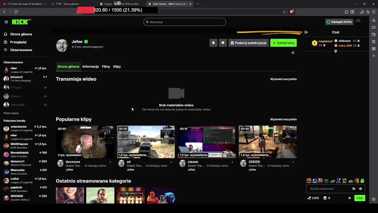378x213 pixels.
Task: Open the 7TV emote menu in chat
Action: tap(354, 189)
